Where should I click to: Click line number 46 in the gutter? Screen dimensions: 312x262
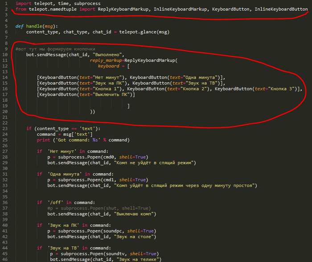pyautogui.click(x=5, y=259)
